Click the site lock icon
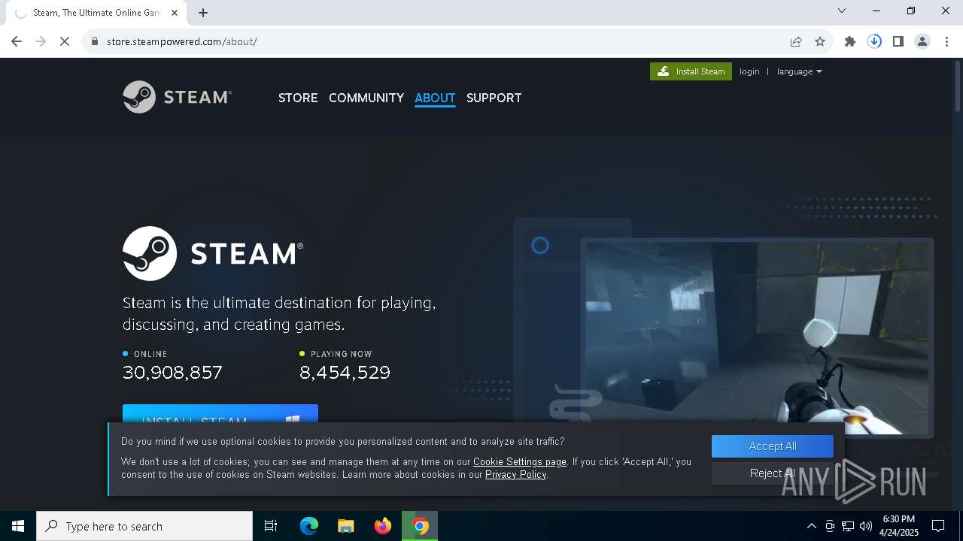 click(95, 41)
